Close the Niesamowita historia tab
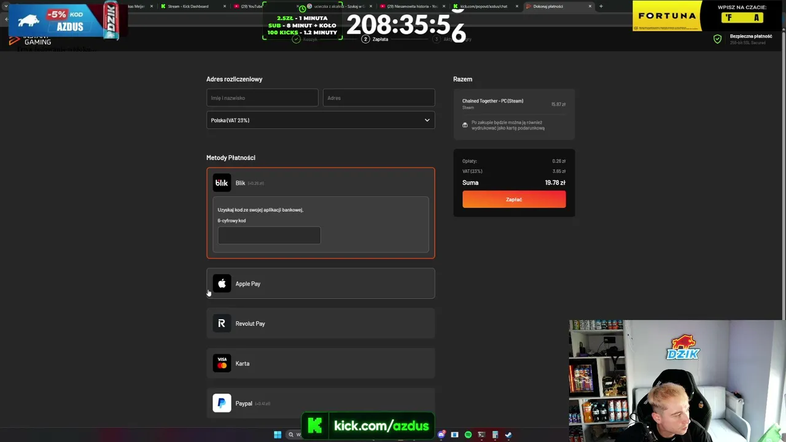 click(x=444, y=6)
